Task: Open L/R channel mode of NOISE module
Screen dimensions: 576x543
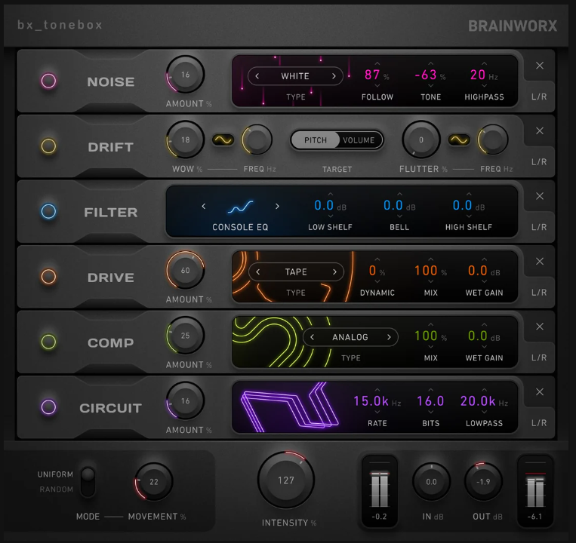Action: [539, 97]
